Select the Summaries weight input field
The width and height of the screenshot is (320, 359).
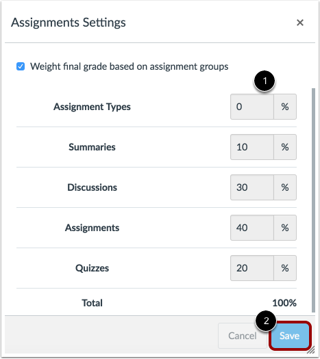[252, 147]
